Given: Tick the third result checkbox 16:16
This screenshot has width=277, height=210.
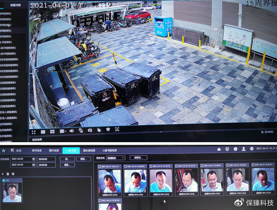Looking at the screenshot, I should coord(151,166).
